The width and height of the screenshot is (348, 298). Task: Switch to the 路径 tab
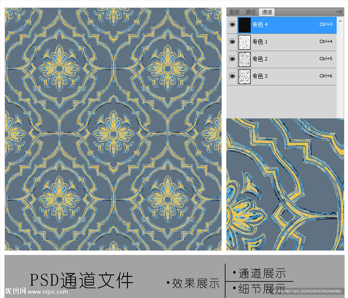pyautogui.click(x=250, y=12)
